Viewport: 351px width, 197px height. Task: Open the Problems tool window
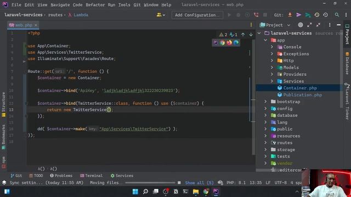(x=61, y=176)
